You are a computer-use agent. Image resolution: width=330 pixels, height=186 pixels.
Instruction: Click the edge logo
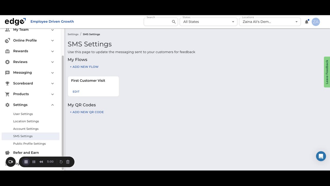[15, 22]
